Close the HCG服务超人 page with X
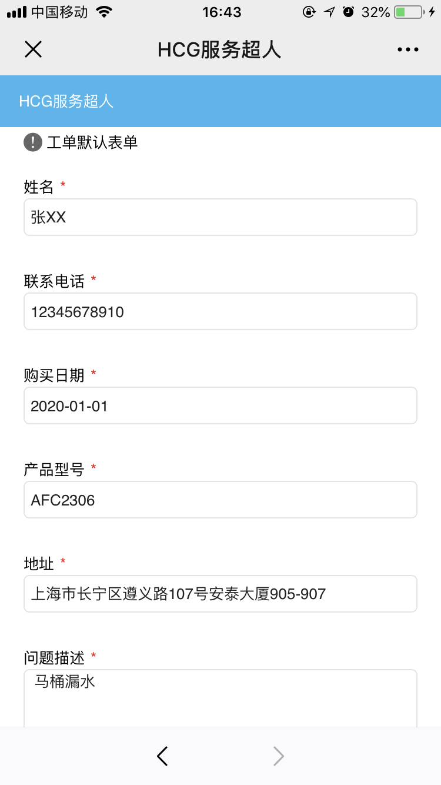 pyautogui.click(x=33, y=49)
